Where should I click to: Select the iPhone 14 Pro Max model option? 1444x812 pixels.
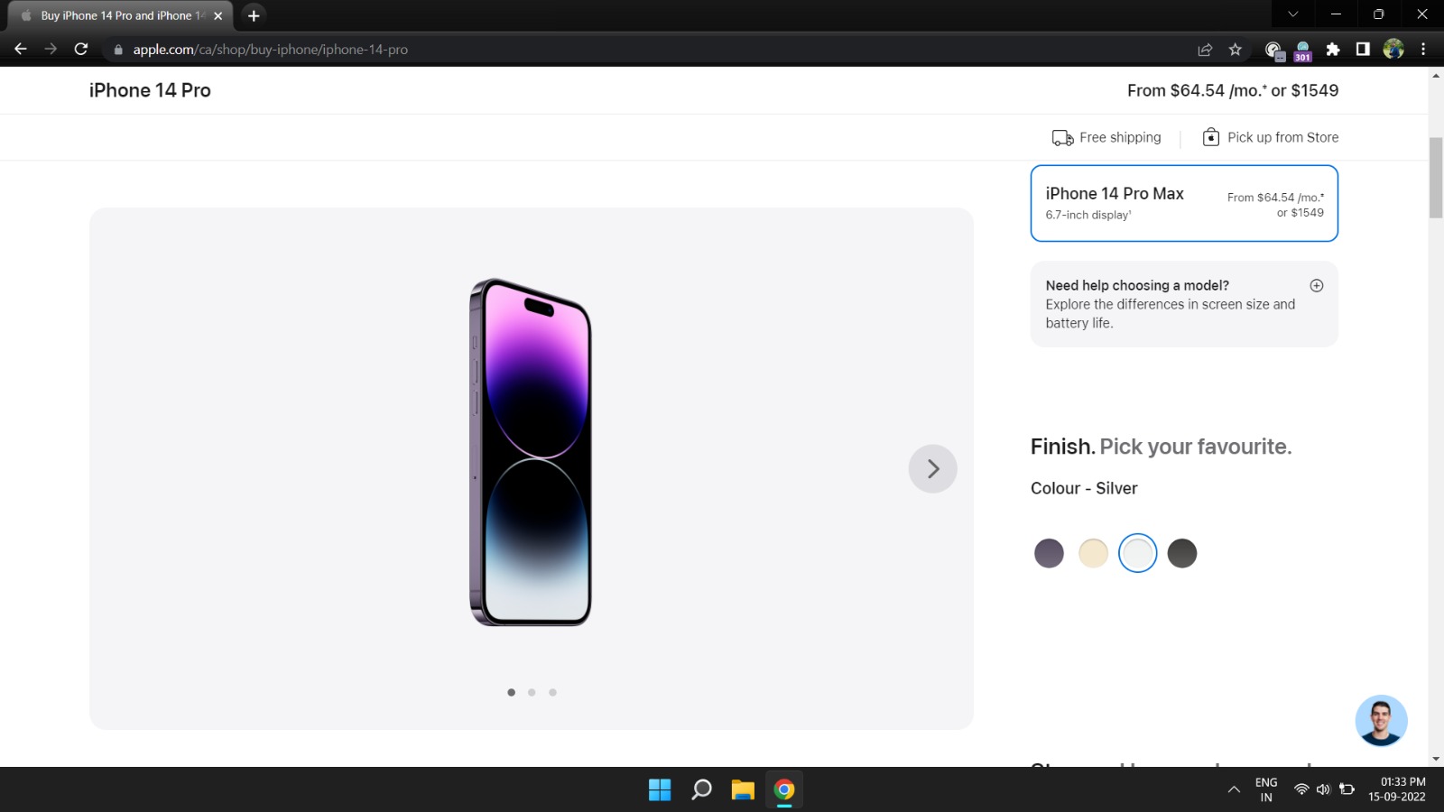pyautogui.click(x=1184, y=203)
